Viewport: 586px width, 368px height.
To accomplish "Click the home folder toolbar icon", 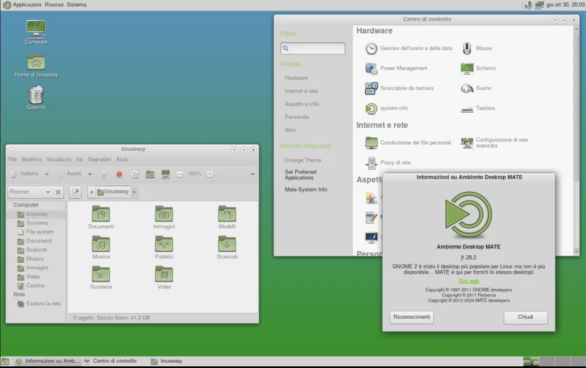I will point(150,173).
